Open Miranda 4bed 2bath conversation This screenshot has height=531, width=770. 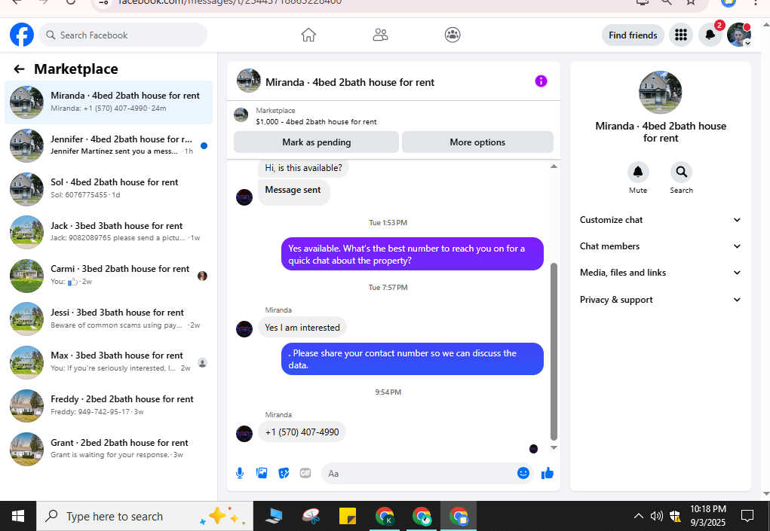tap(109, 102)
